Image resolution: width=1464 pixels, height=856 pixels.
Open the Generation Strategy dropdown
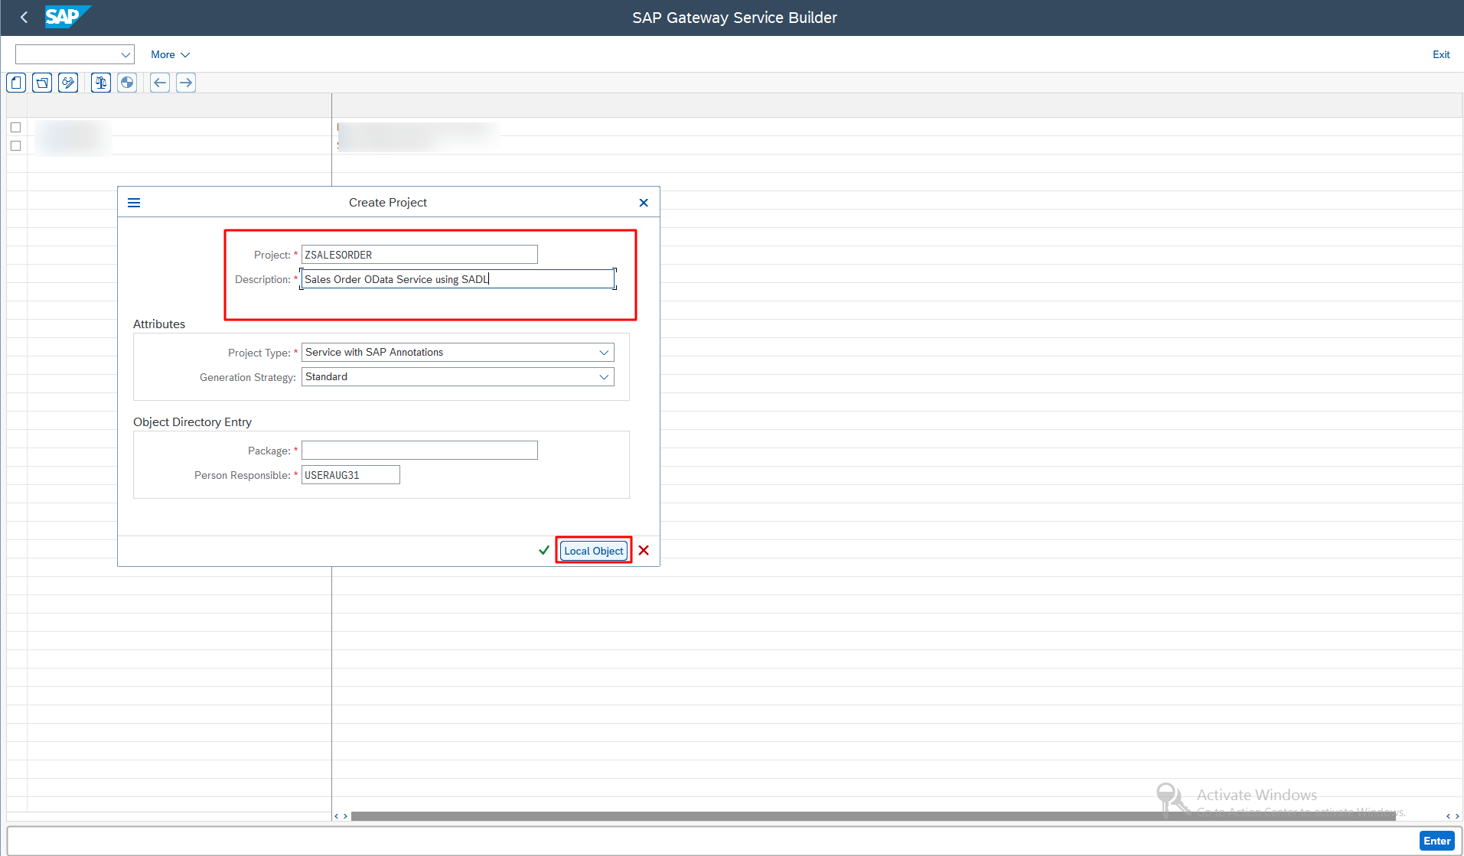point(604,377)
